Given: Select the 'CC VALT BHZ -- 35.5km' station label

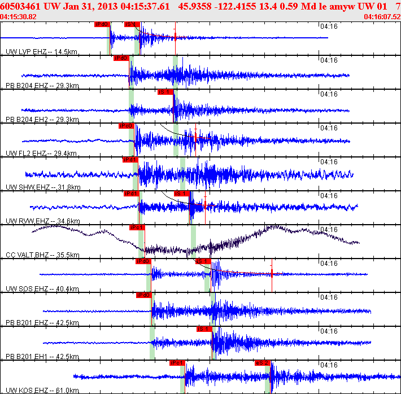Looking at the screenshot, I should (x=42, y=255).
